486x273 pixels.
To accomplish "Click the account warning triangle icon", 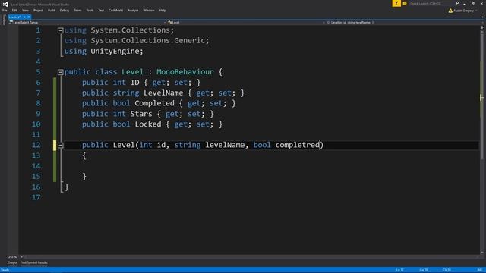I will coord(450,11).
